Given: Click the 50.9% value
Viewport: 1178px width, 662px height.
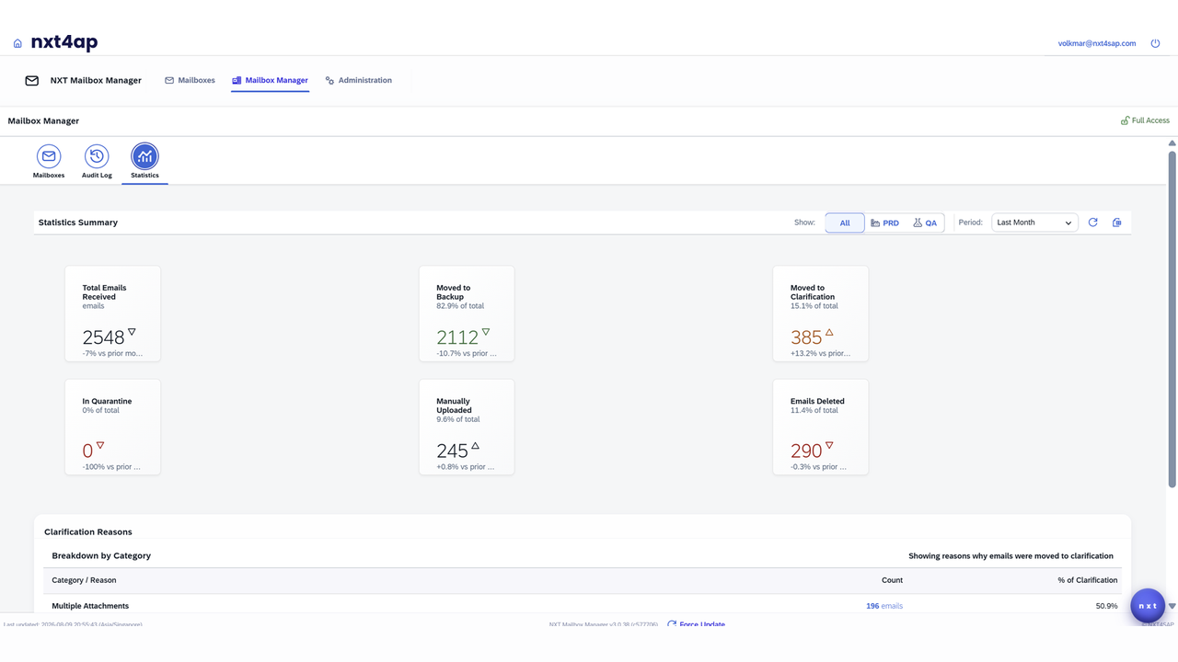Looking at the screenshot, I should (1107, 606).
